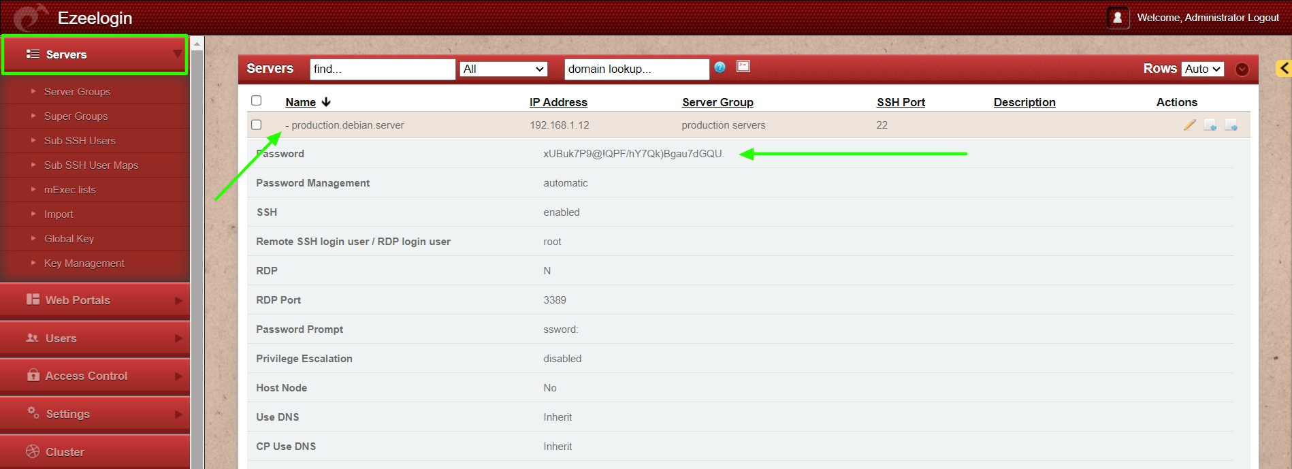Click into the domain lookup field
Image resolution: width=1292 pixels, height=469 pixels.
click(x=636, y=69)
